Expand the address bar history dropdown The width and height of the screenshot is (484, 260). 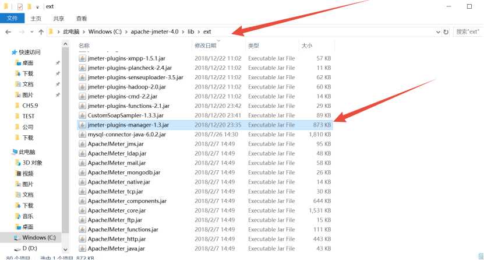click(x=438, y=32)
